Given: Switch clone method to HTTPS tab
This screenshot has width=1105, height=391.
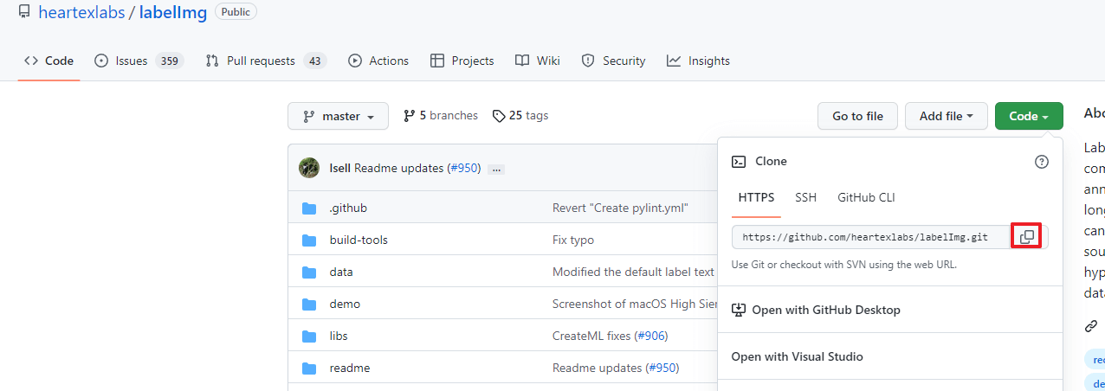Looking at the screenshot, I should click(x=756, y=197).
